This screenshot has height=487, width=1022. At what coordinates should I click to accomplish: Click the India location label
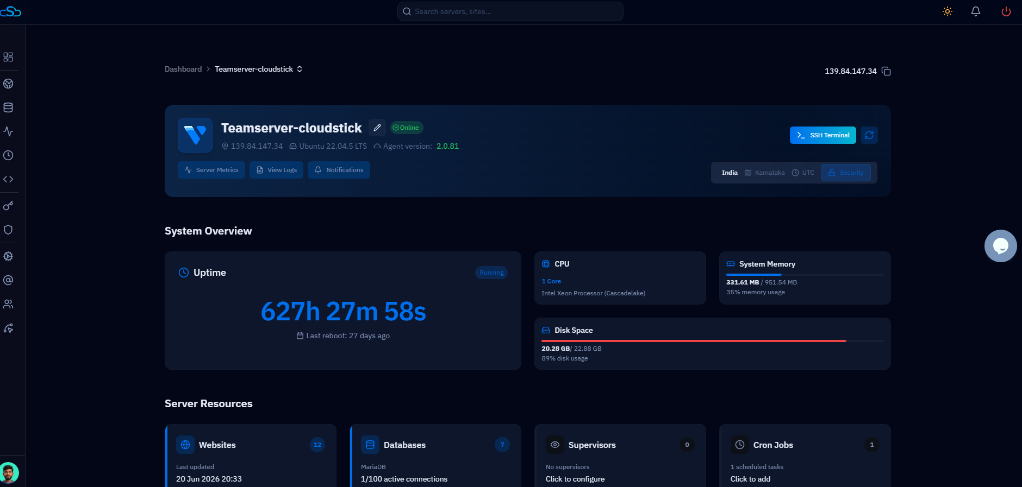pos(730,173)
